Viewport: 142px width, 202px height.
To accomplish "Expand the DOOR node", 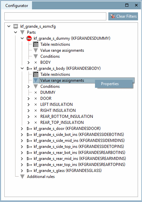I will point(29,98).
